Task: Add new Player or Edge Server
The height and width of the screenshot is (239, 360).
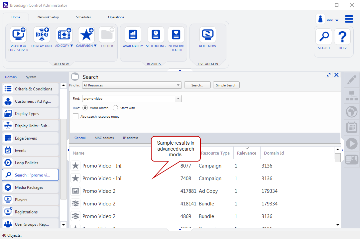Action: pos(18,35)
